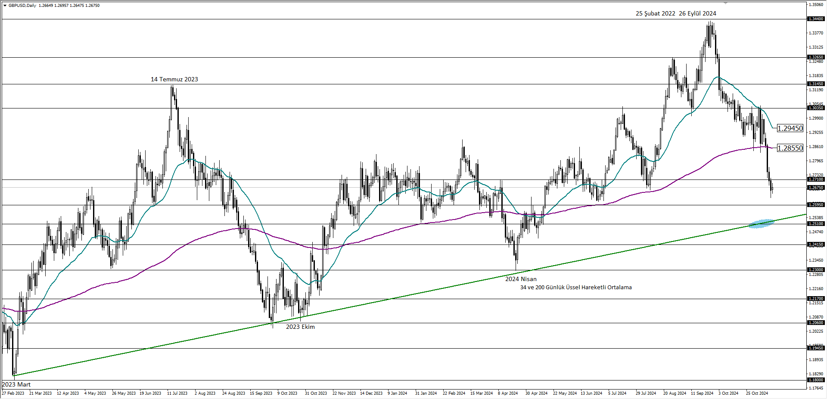The image size is (827, 399).
Task: Click the 1.31450 level tag on price axis
Action: click(816, 84)
